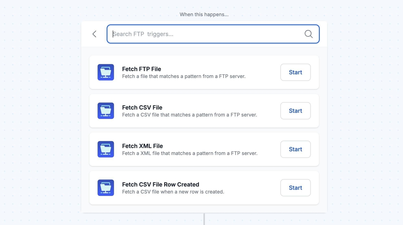The image size is (403, 225).
Task: Go back using the left chevron arrow
Action: 94,34
